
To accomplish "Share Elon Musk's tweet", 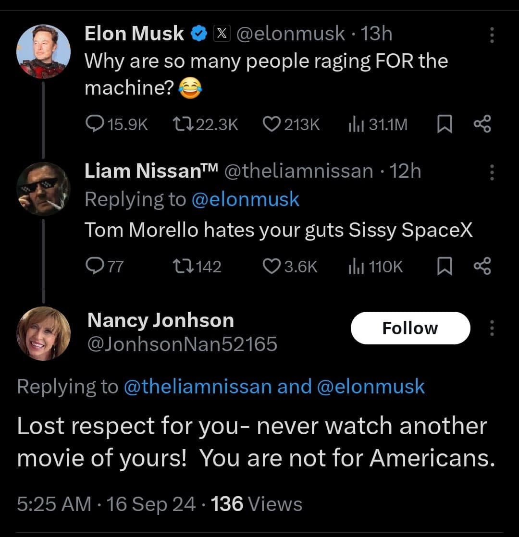I will 482,124.
